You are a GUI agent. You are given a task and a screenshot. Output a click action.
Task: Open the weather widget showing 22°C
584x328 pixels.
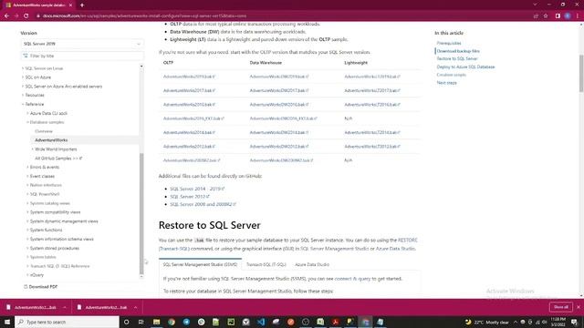click(487, 322)
